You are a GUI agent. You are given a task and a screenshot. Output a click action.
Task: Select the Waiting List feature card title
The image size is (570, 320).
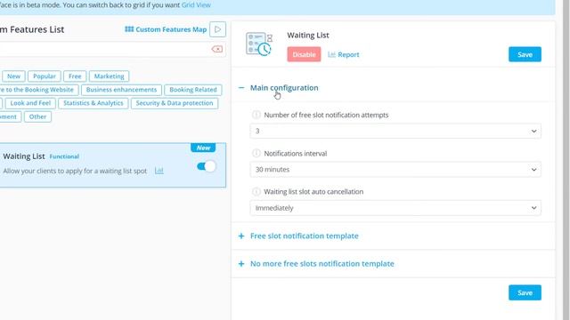pyautogui.click(x=24, y=156)
